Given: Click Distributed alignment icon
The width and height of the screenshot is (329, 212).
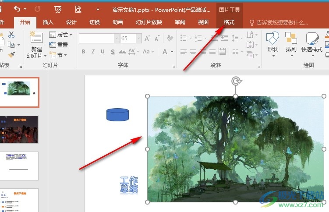Looking at the screenshot, I should click(x=222, y=52).
